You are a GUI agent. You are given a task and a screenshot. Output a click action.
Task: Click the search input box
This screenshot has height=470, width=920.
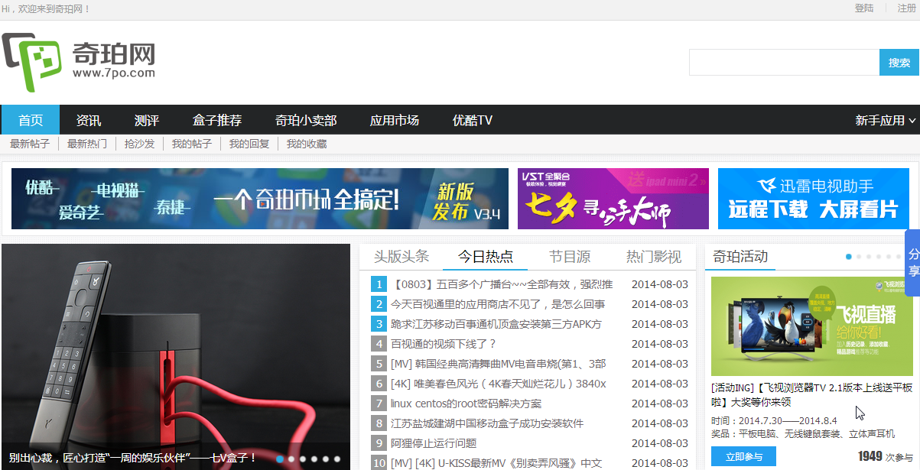point(784,63)
